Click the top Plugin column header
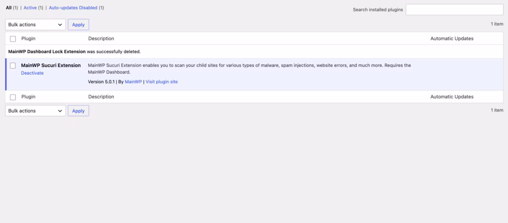Screen dimensions: 508x223 pos(28,39)
